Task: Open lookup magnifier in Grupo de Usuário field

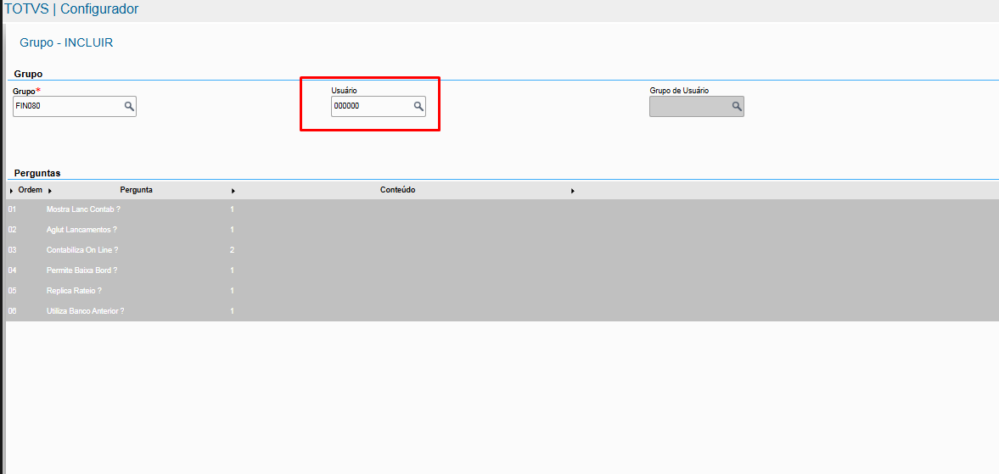Action: click(x=737, y=106)
